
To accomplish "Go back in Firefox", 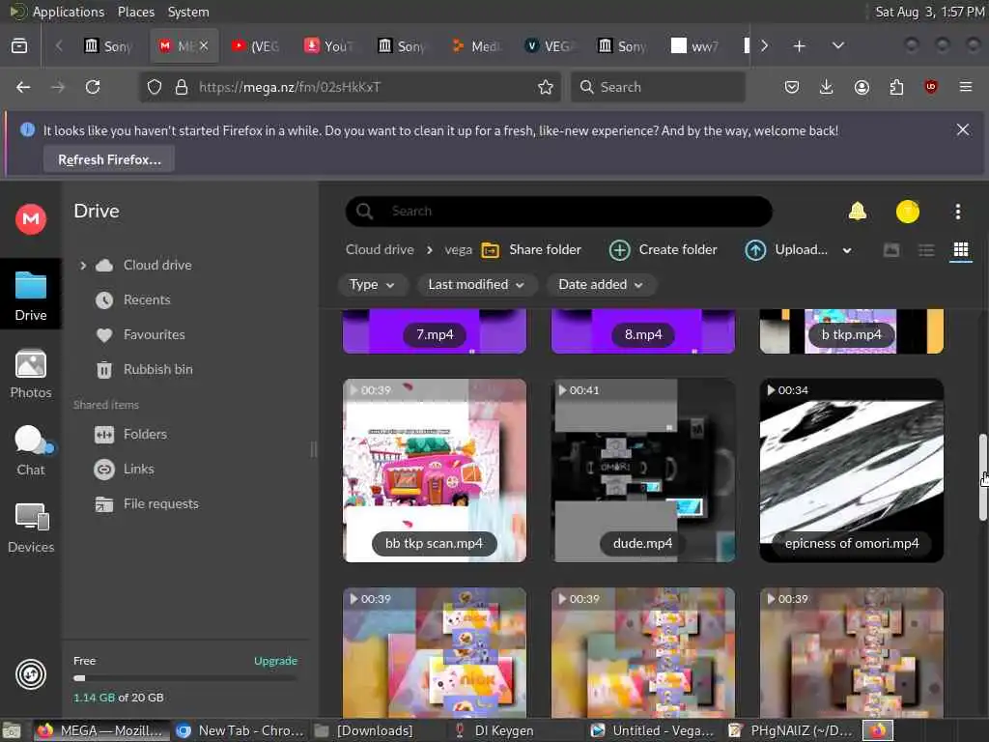I will pos(23,87).
